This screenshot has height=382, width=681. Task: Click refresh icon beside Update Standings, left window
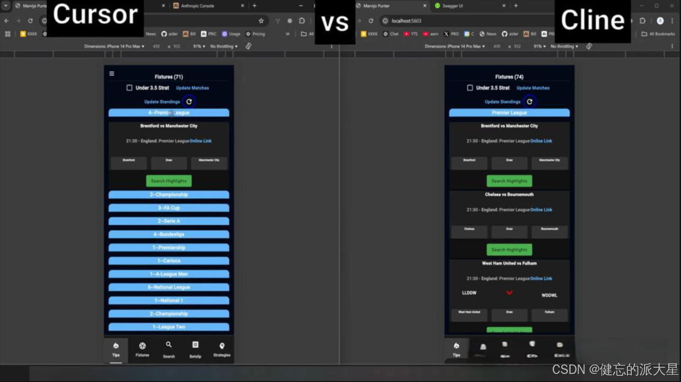[189, 101]
